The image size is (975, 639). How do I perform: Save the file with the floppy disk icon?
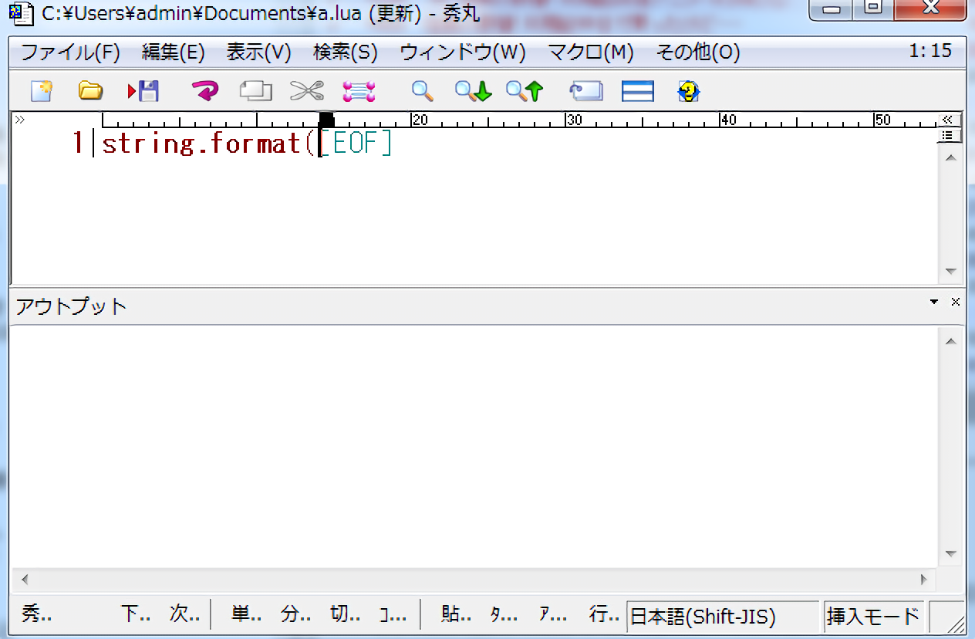coord(143,92)
